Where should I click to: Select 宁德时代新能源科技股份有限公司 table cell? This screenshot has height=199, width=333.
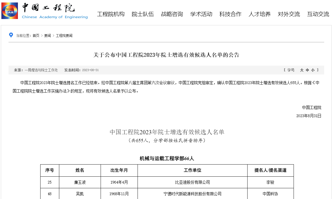(x=192, y=194)
